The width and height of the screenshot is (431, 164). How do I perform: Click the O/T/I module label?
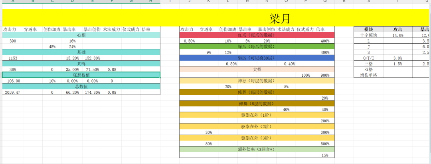(368, 58)
